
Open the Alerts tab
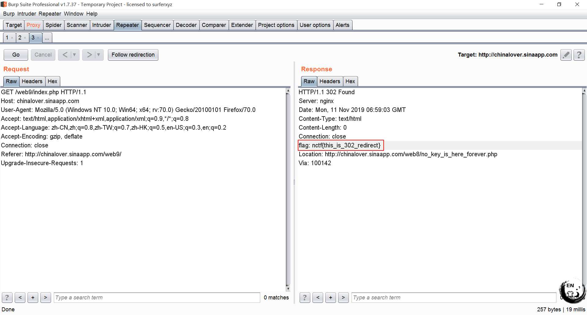click(342, 25)
